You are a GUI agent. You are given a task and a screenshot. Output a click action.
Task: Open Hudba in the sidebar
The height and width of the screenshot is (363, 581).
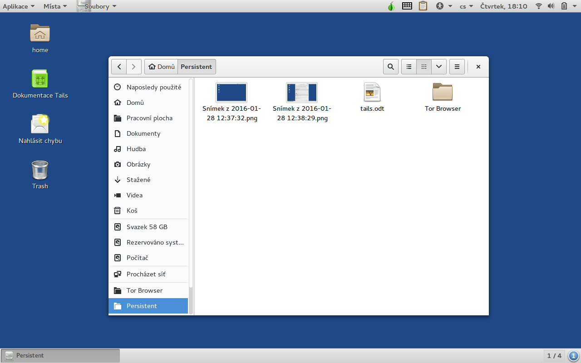148,149
